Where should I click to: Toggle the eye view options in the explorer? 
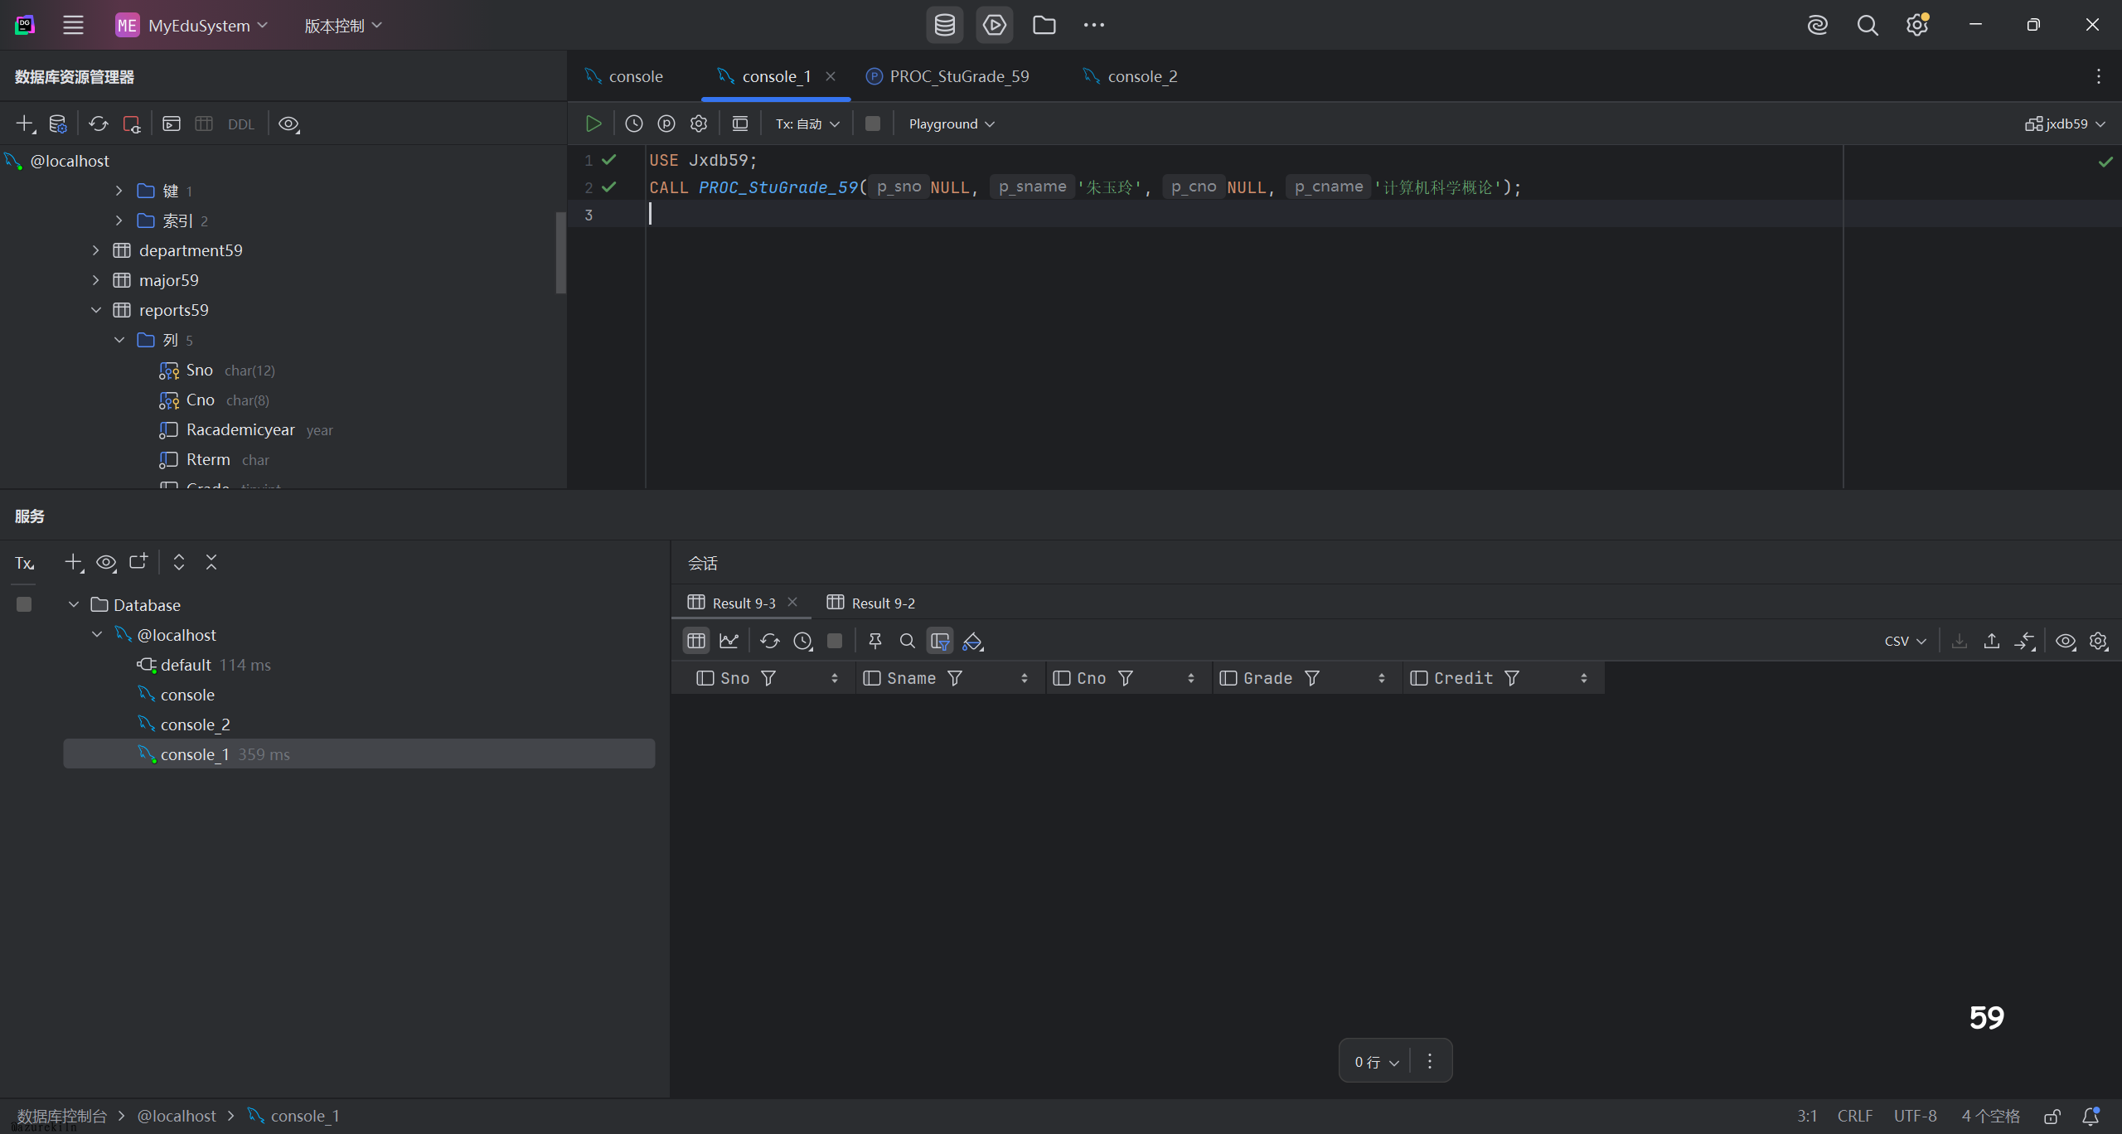(x=288, y=124)
